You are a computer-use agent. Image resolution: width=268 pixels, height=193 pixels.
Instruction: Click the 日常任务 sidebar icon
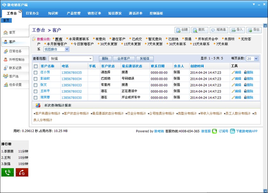click(x=6, y=51)
